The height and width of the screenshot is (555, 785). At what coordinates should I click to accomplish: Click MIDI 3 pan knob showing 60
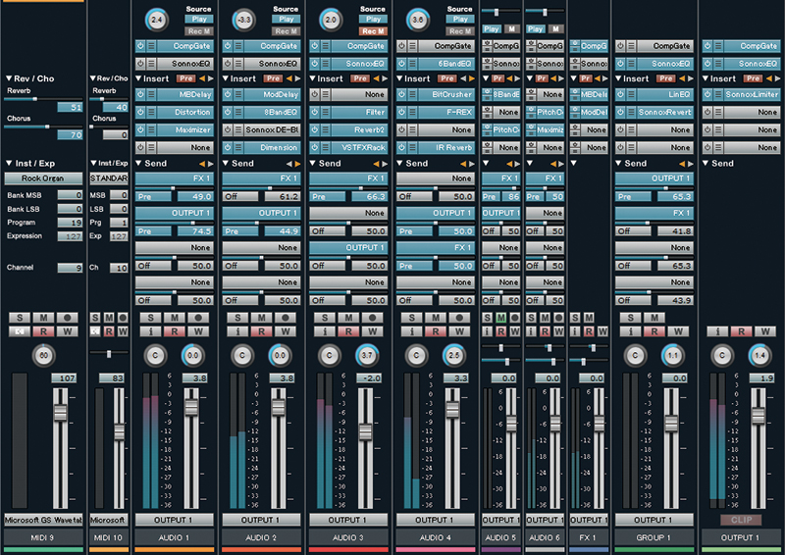pyautogui.click(x=43, y=355)
